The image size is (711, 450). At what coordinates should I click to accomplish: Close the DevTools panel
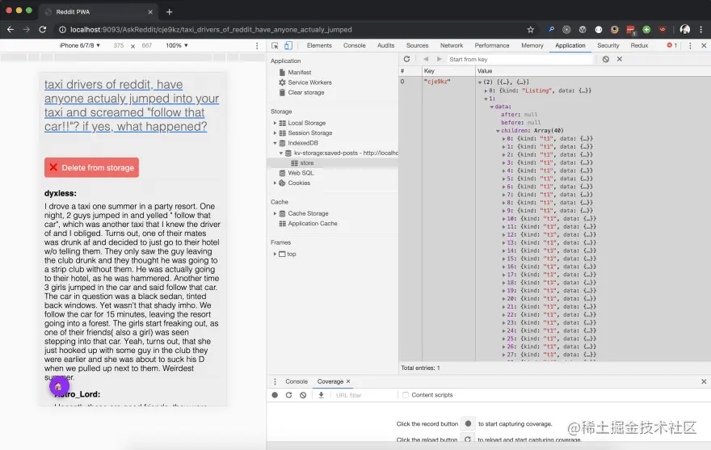pos(704,45)
